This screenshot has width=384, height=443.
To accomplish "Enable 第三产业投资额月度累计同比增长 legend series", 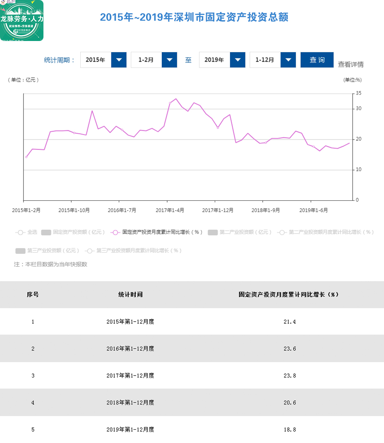I will (x=134, y=250).
